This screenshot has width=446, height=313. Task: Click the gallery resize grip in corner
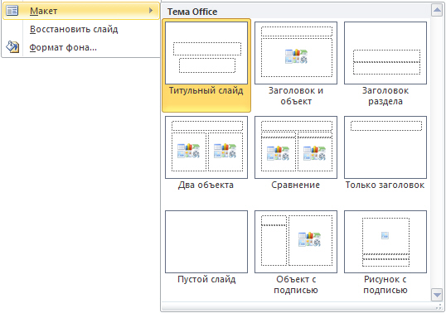[x=439, y=306]
